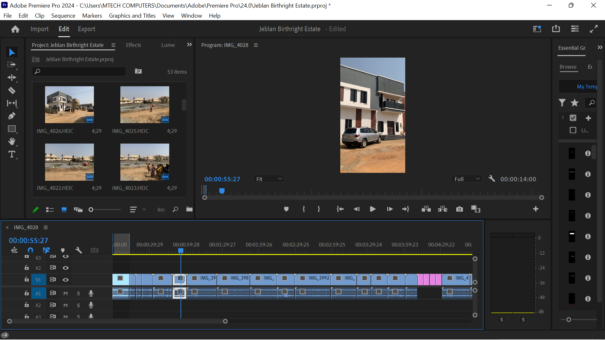
Task: Toggle the Li... checkbox in Essential Graphics
Action: point(573,130)
